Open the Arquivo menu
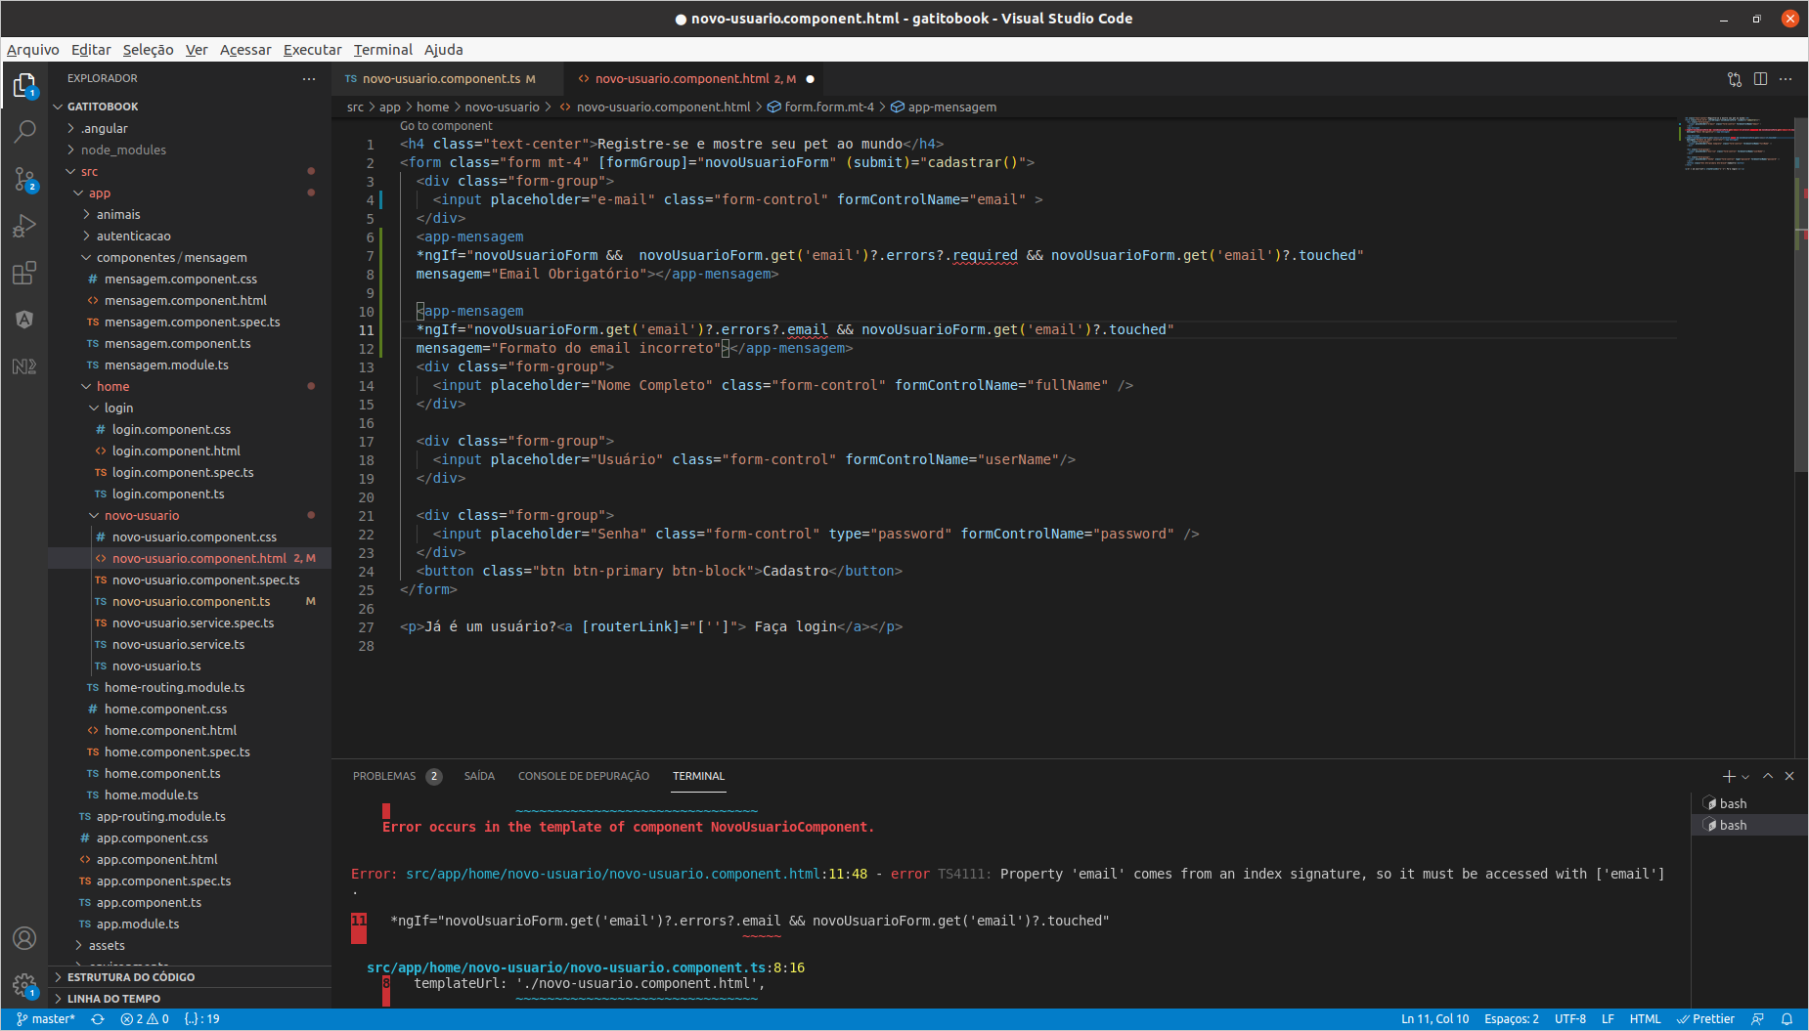The height and width of the screenshot is (1031, 1809). click(32, 50)
